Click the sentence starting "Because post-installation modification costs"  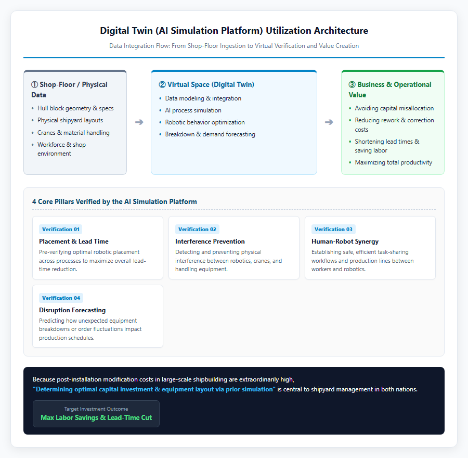(x=163, y=379)
